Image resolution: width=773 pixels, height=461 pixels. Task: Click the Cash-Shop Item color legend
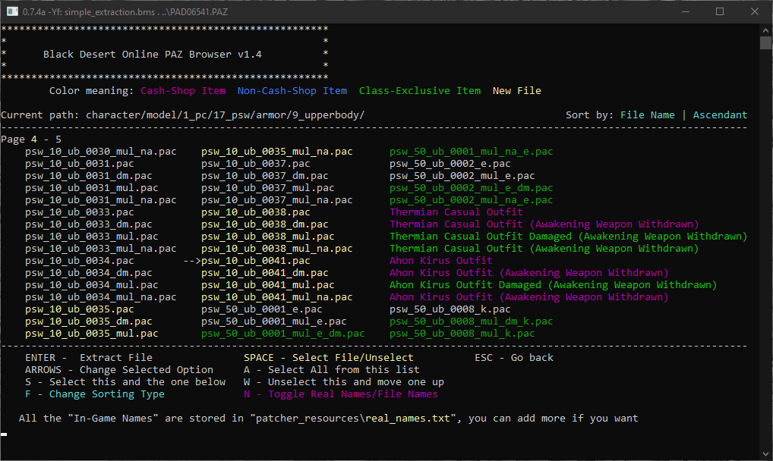click(183, 91)
